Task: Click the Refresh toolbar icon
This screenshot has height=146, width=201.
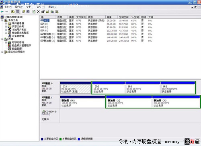Action: coord(34,12)
